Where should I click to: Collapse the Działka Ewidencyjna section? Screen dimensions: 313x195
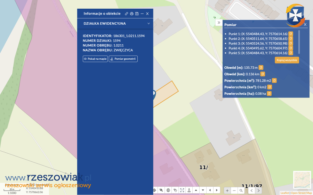coord(149,24)
